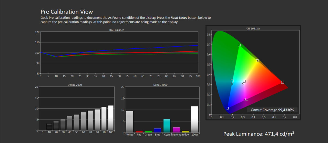Viewport: 328px width, 143px height.
Task: Click the blue primary target square on CIE diagram
Action: [227, 108]
